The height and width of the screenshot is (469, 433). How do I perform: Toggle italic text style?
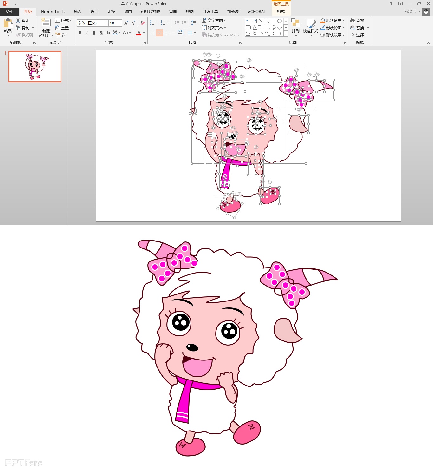[87, 33]
